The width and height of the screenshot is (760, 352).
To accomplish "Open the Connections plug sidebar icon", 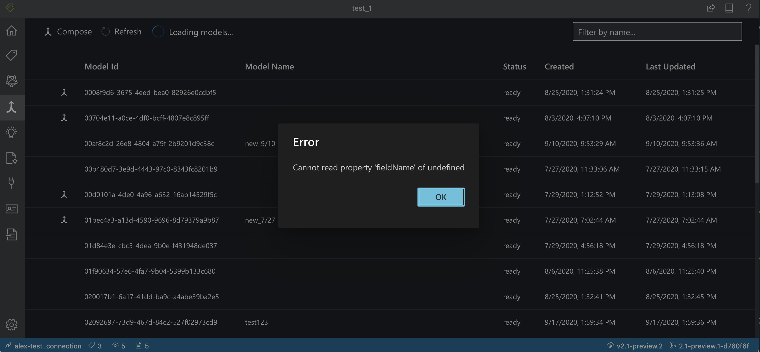I will [x=12, y=183].
